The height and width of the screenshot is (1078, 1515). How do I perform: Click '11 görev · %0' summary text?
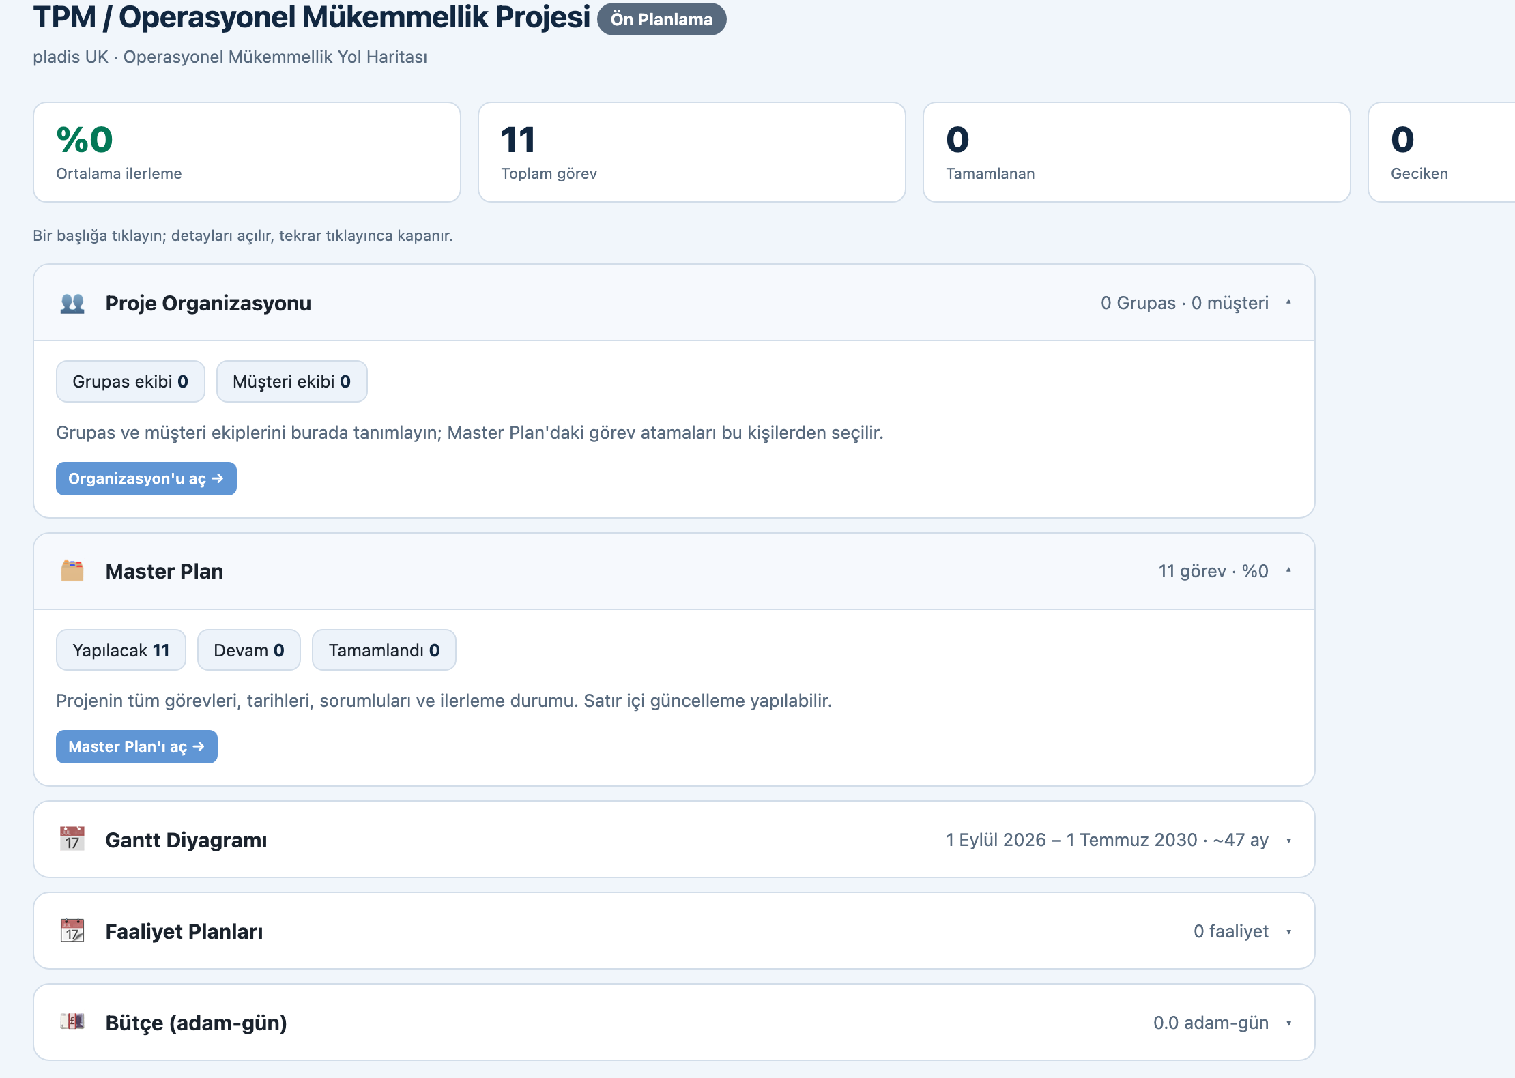pos(1213,571)
